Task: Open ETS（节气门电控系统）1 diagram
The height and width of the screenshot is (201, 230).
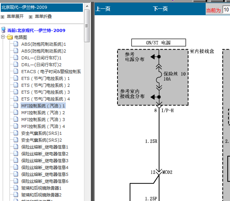Action: [46, 78]
